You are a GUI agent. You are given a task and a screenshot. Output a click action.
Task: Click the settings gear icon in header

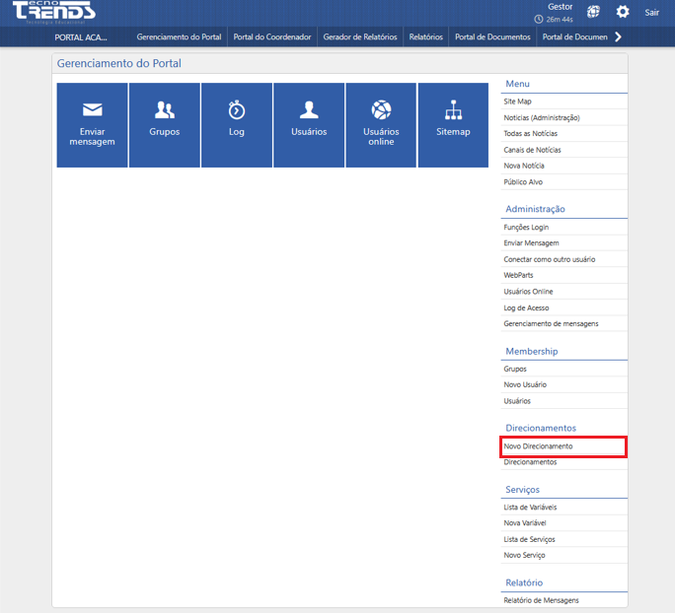(x=622, y=12)
